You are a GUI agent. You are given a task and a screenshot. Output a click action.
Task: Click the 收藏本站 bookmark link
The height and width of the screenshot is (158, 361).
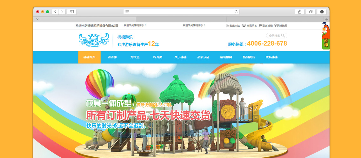tap(233, 26)
